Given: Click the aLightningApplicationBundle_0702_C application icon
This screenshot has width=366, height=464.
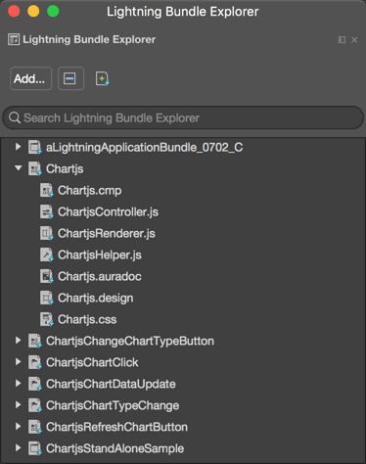Looking at the screenshot, I should (x=34, y=147).
